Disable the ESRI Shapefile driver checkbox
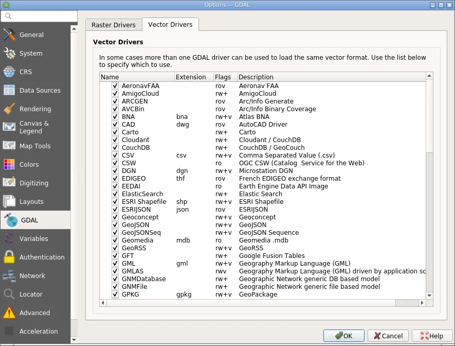Viewport: 455px width, 346px height. point(115,202)
